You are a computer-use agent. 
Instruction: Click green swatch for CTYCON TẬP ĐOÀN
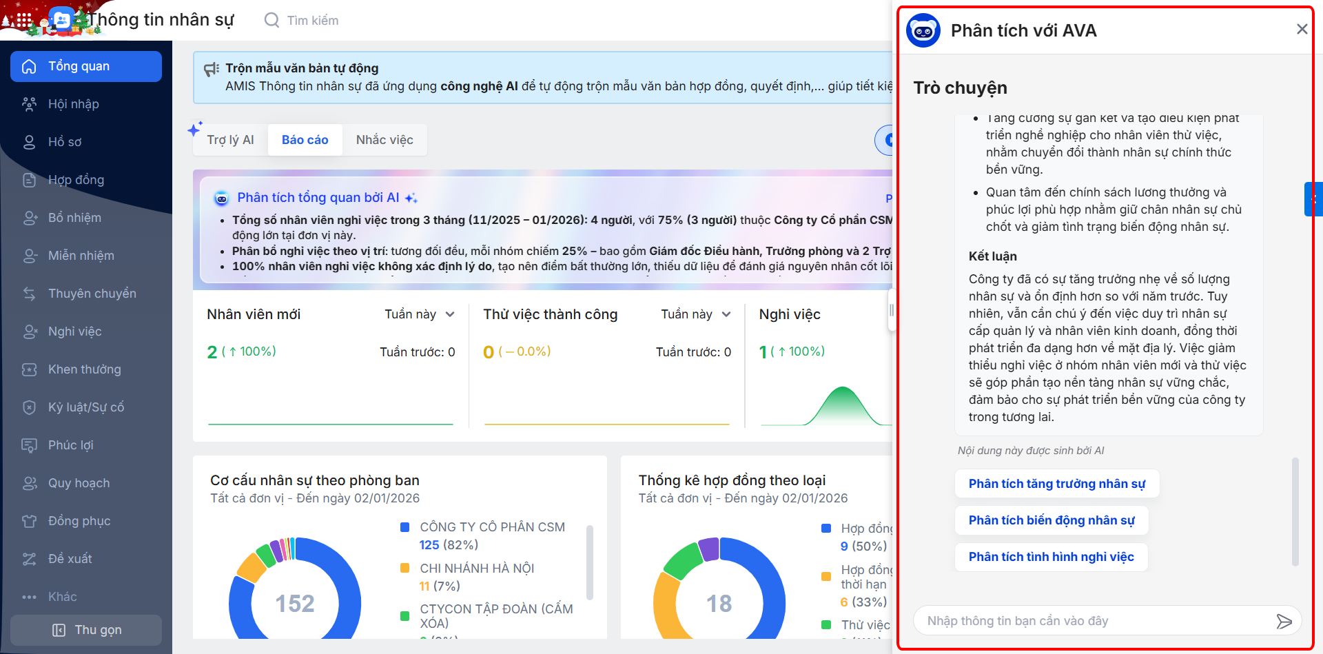pos(405,616)
